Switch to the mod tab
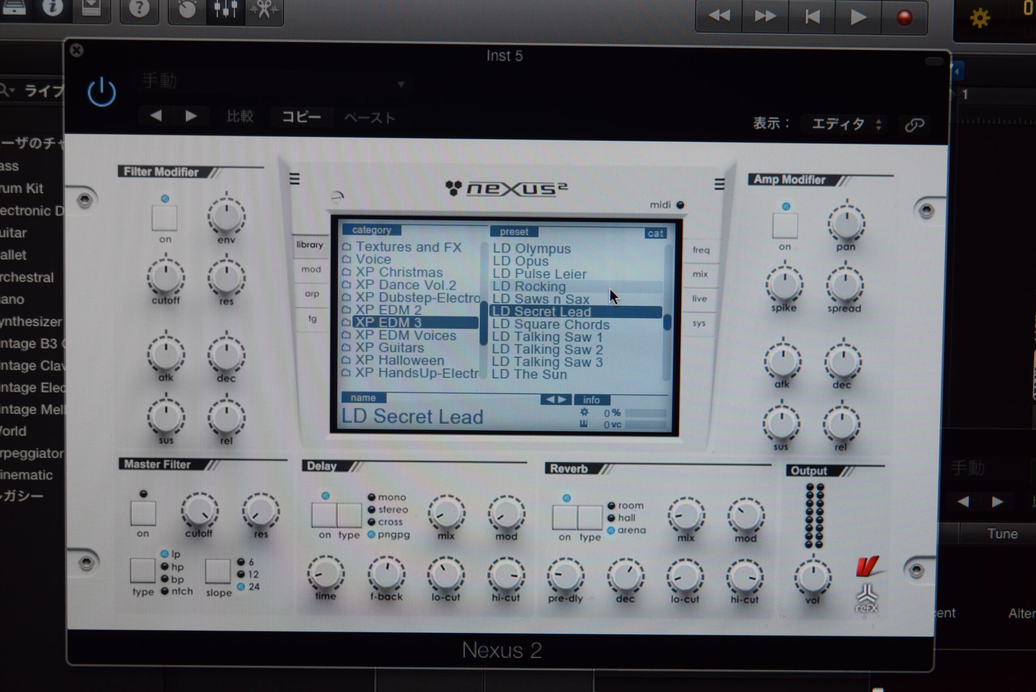 tap(311, 269)
